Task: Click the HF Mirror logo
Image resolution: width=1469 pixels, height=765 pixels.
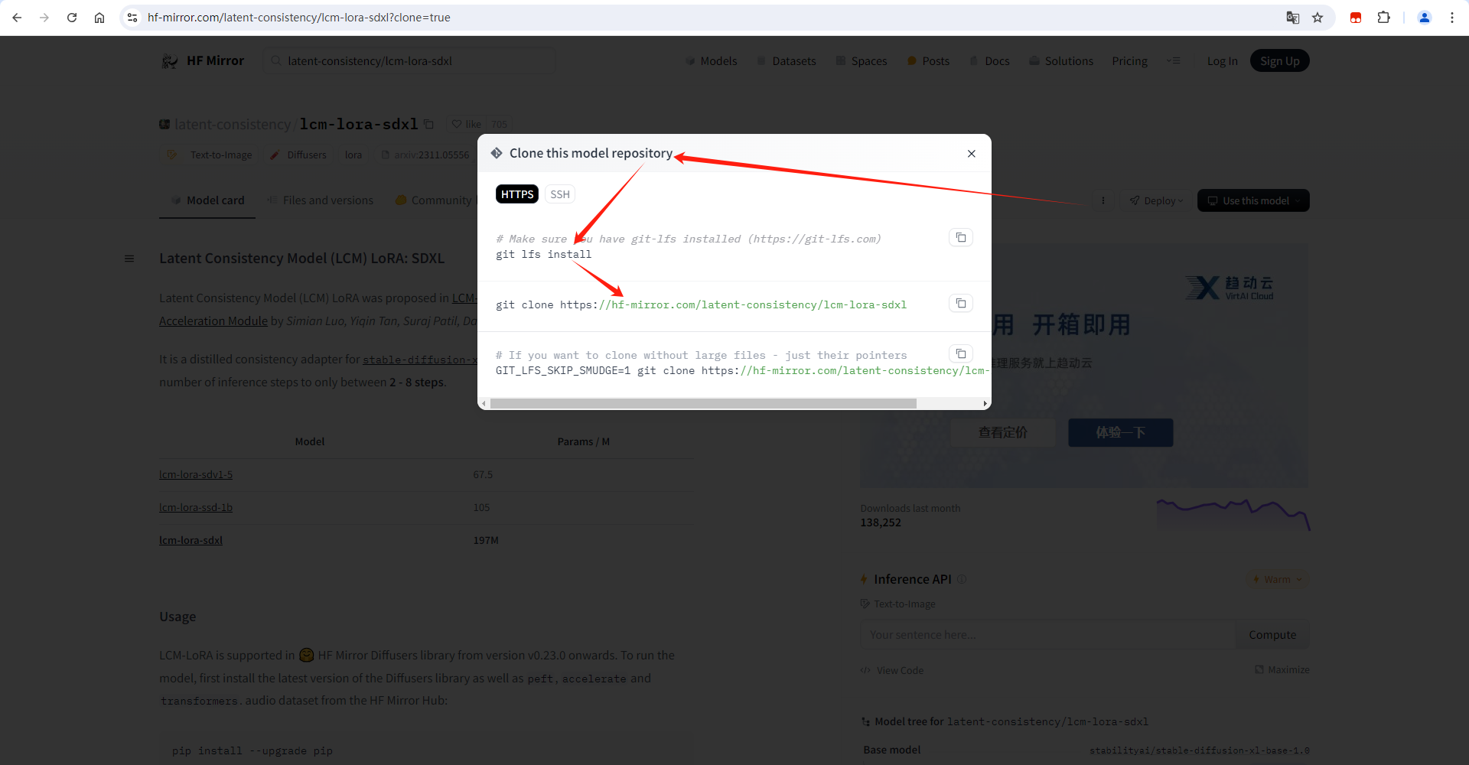Action: click(x=203, y=61)
